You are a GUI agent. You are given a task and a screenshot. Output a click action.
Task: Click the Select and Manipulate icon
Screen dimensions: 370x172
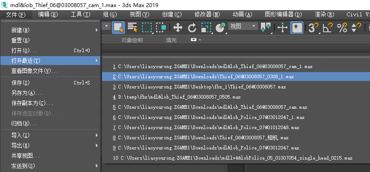click(x=283, y=27)
